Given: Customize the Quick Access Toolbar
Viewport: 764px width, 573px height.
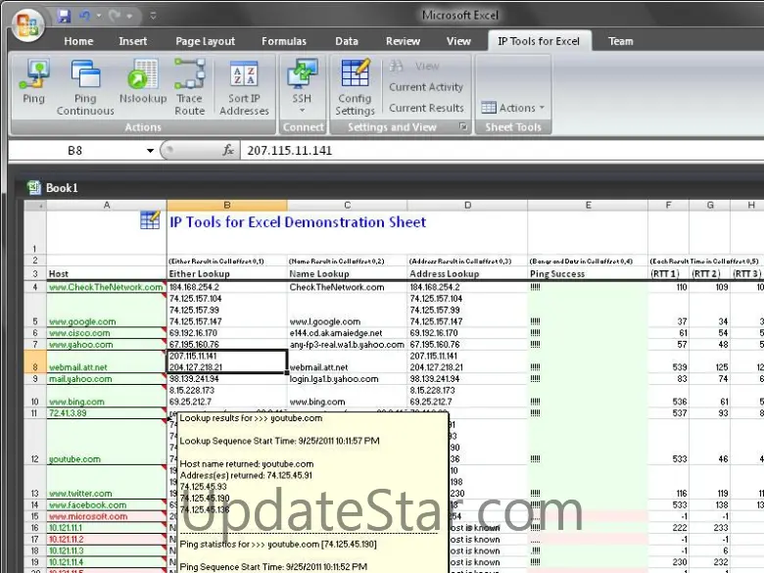Looking at the screenshot, I should click(153, 16).
